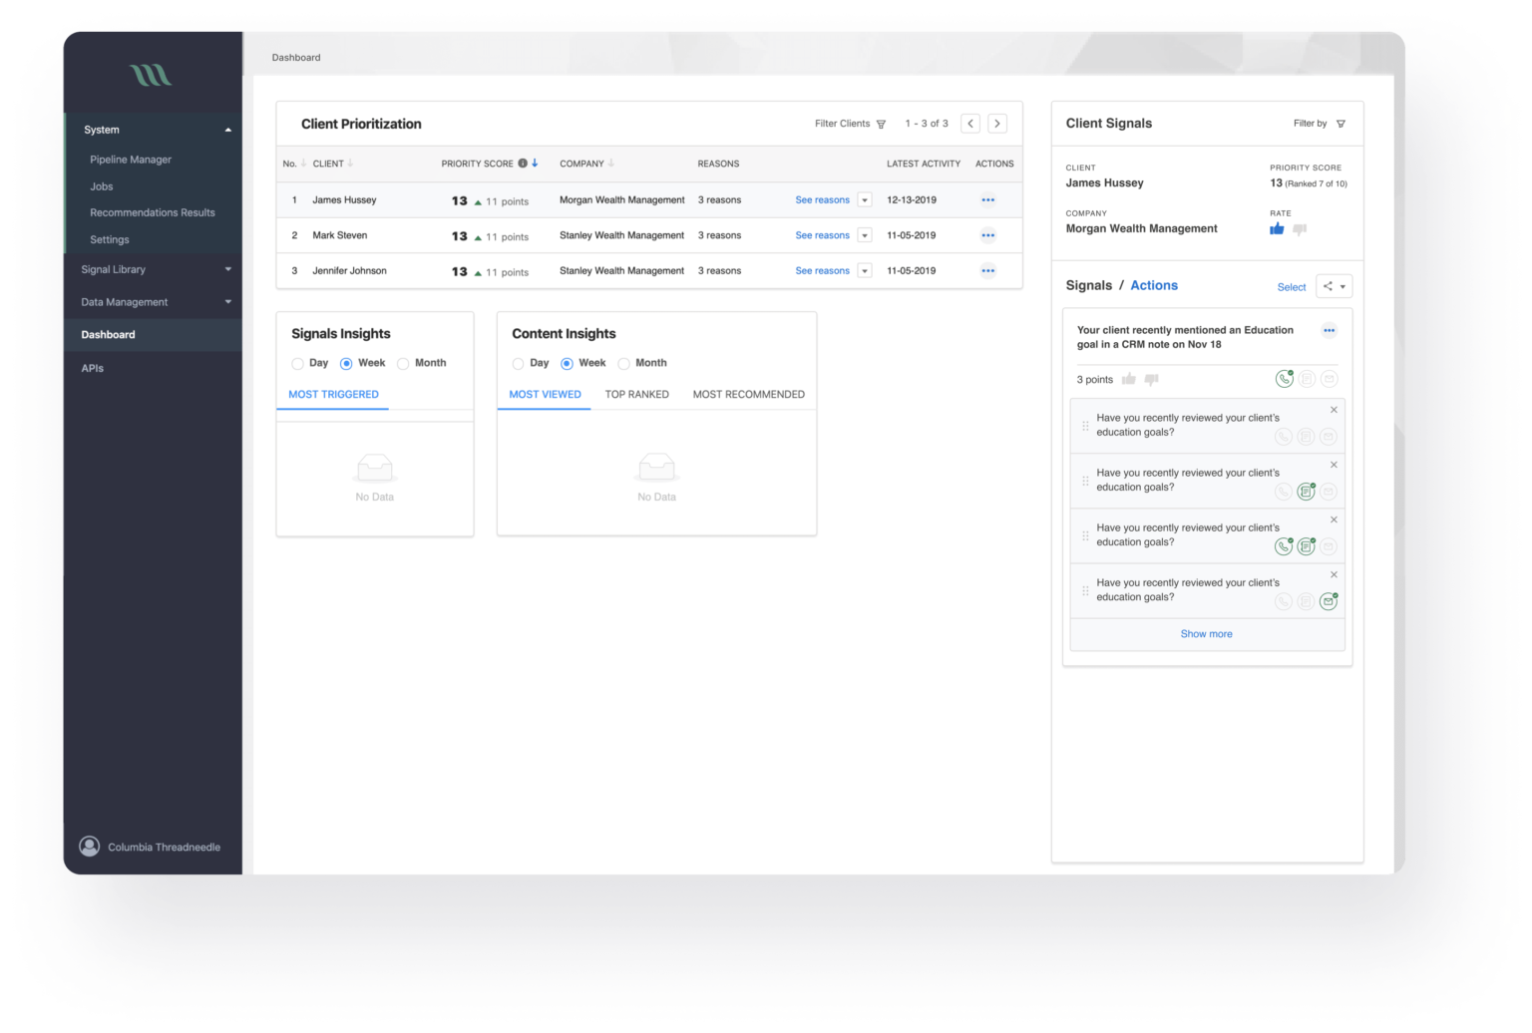
Task: Switch to Most Viewed tab
Action: (545, 395)
